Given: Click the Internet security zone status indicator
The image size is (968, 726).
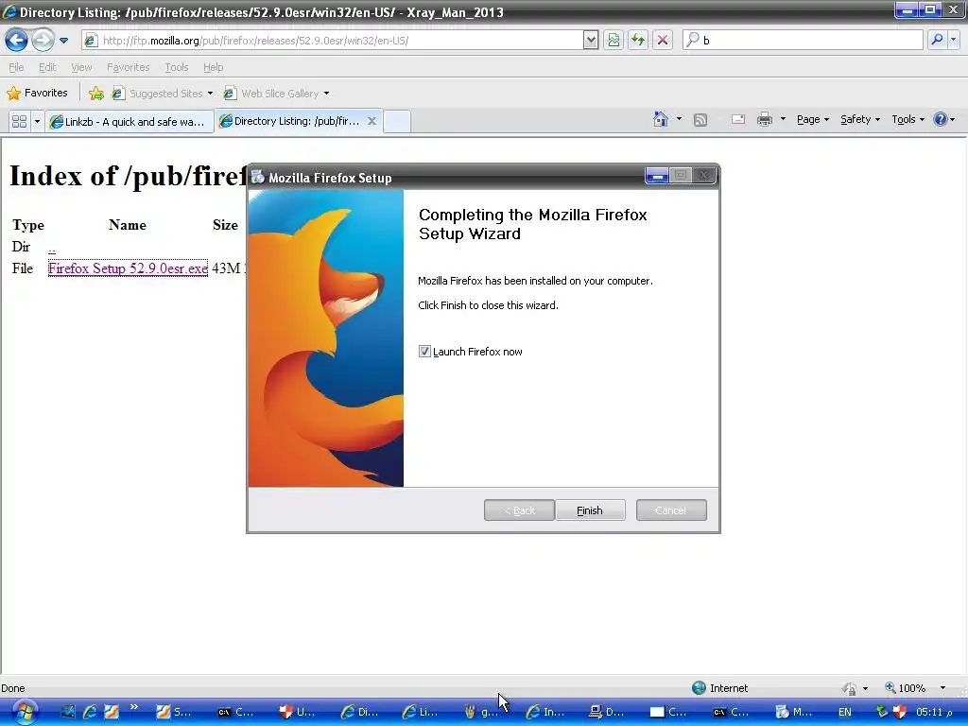Looking at the screenshot, I should tap(719, 688).
